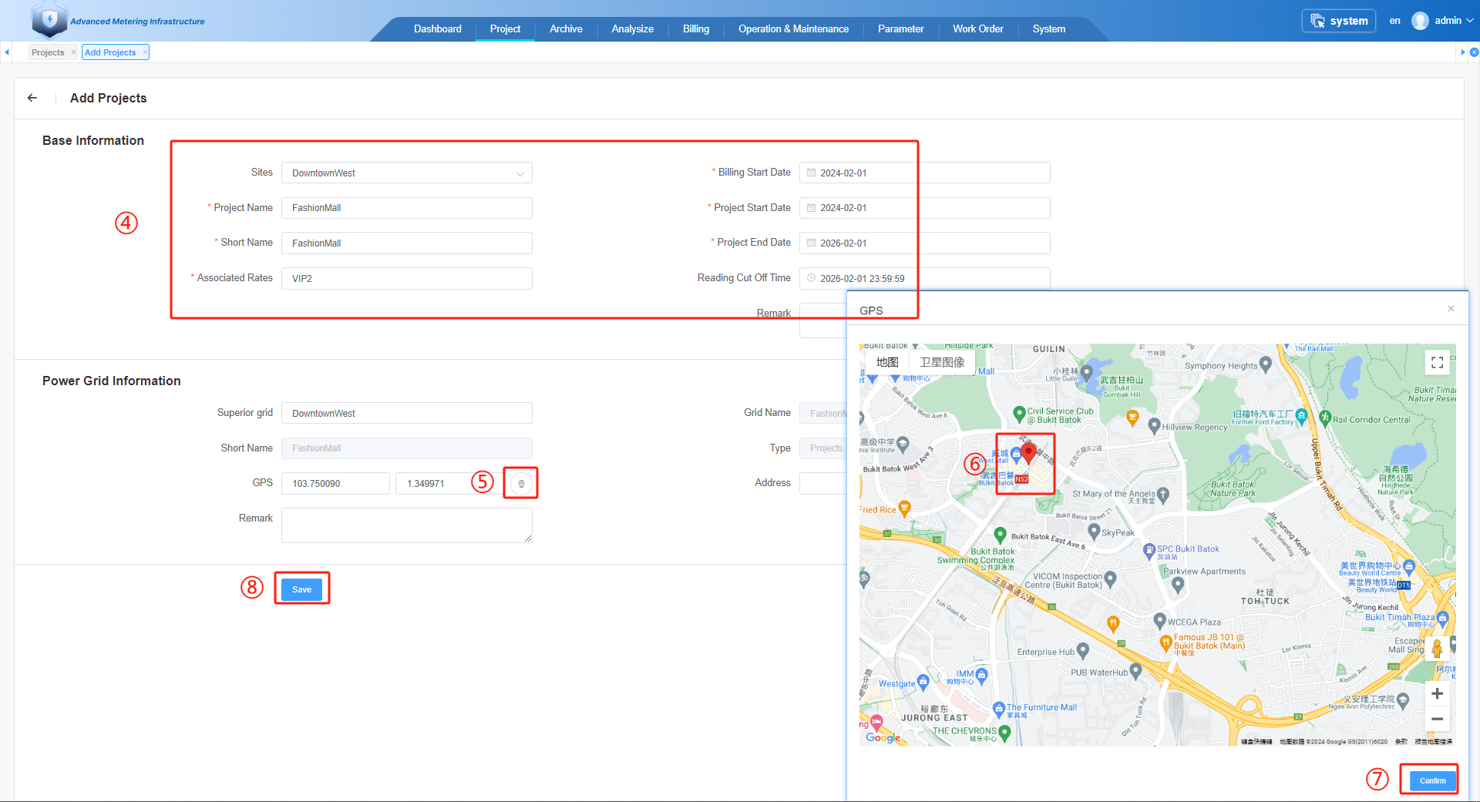Screen dimensions: 1480x802
Task: Open the Dashboard menu
Action: pyautogui.click(x=438, y=29)
